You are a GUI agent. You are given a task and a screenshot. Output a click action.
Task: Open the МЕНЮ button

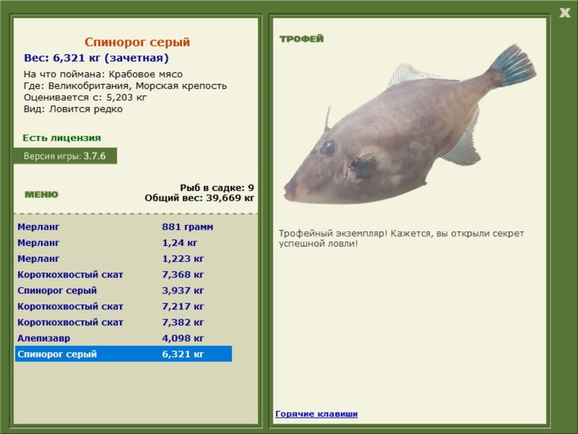coord(42,195)
